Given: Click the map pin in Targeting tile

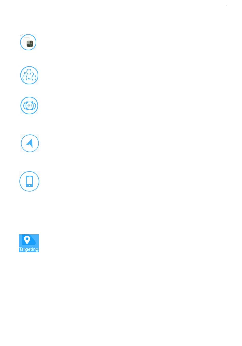Looking at the screenshot, I should tap(27, 240).
